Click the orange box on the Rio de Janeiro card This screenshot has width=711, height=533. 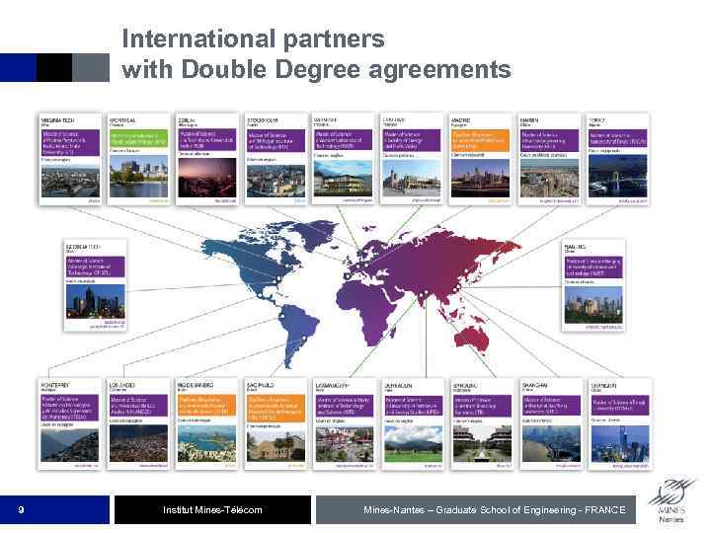(x=207, y=406)
